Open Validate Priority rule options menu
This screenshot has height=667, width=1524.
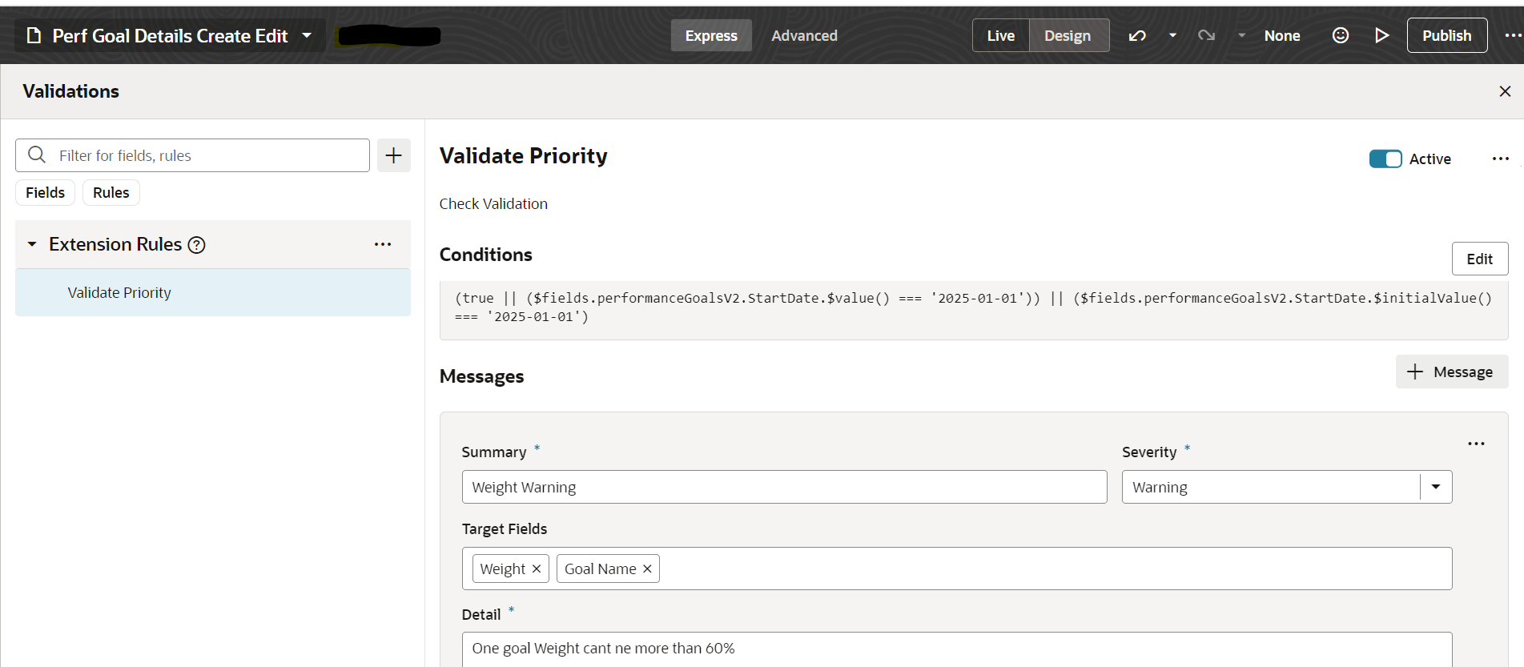point(1501,159)
